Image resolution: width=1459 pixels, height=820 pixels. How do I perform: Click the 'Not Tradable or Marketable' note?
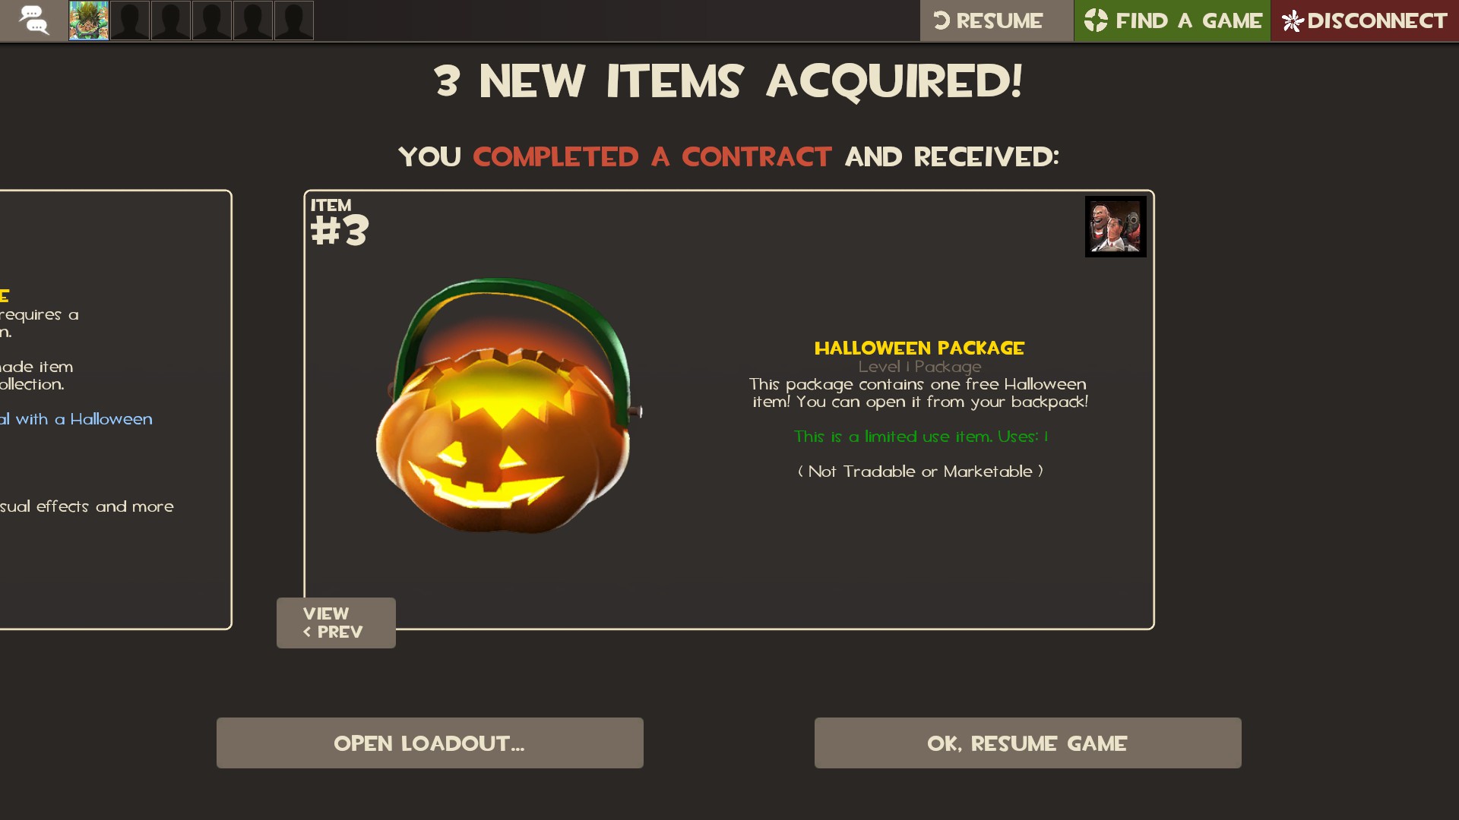pyautogui.click(x=920, y=471)
